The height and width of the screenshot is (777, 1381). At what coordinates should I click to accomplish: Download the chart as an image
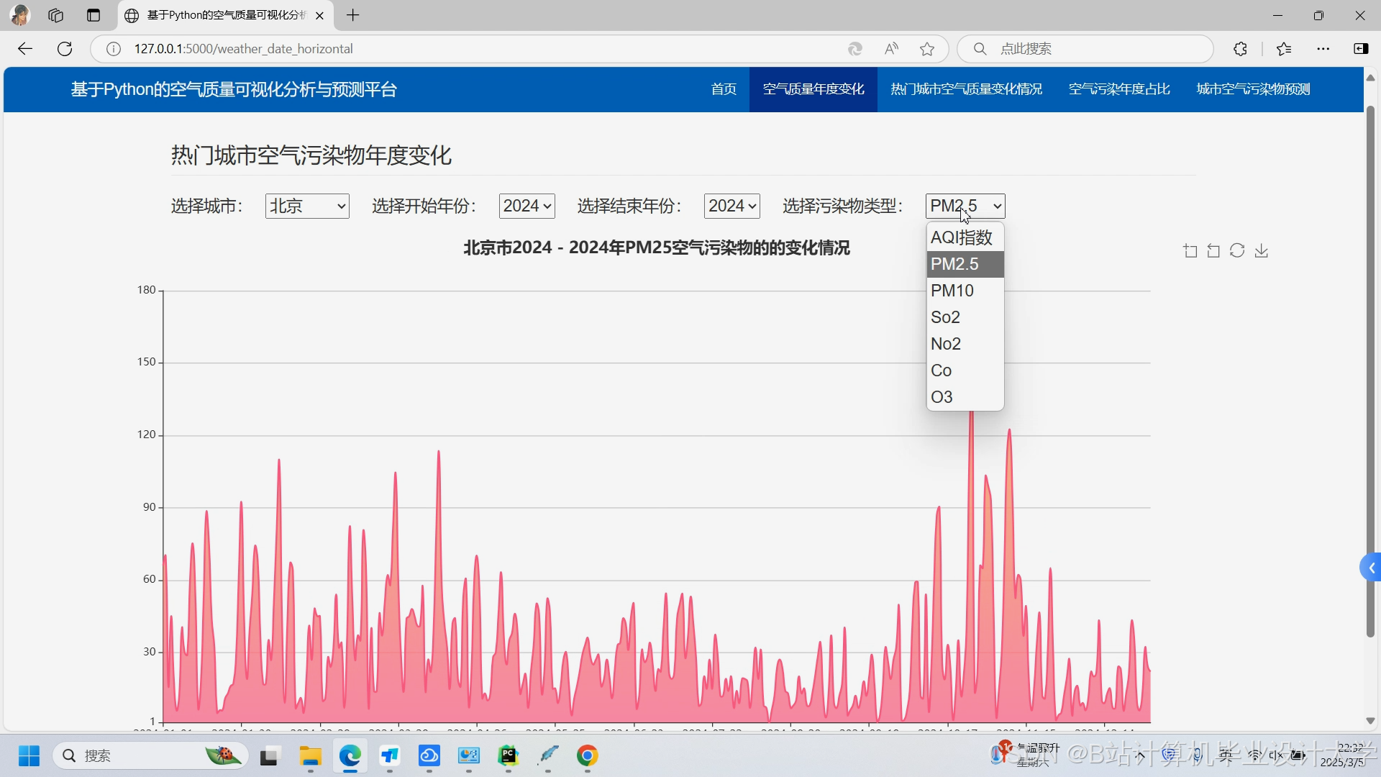(x=1262, y=250)
